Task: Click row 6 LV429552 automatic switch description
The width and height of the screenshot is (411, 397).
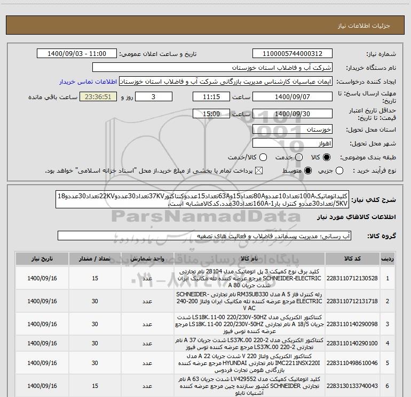Action: (249, 386)
